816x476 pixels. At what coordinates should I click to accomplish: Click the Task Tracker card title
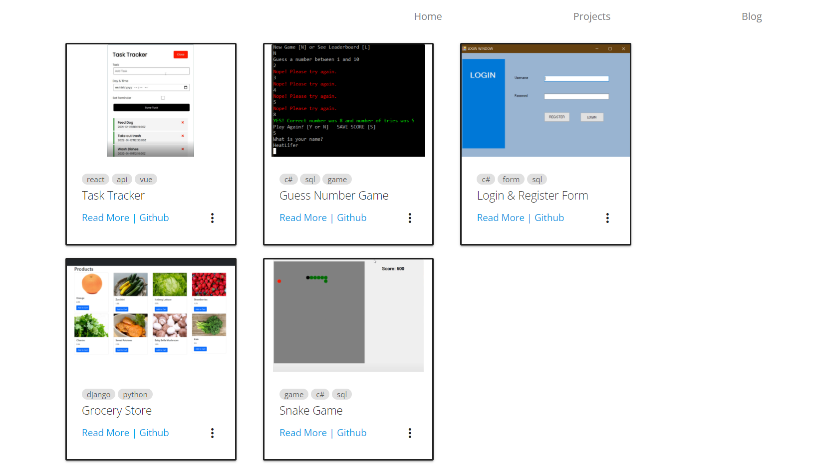pyautogui.click(x=113, y=196)
